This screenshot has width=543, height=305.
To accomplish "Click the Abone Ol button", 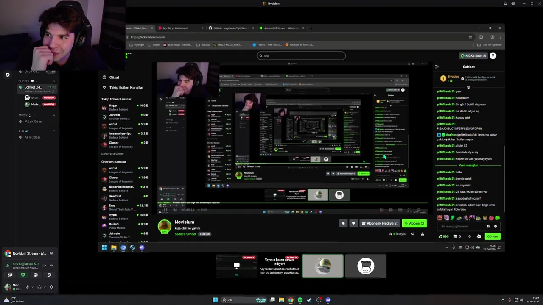I will click(414, 223).
